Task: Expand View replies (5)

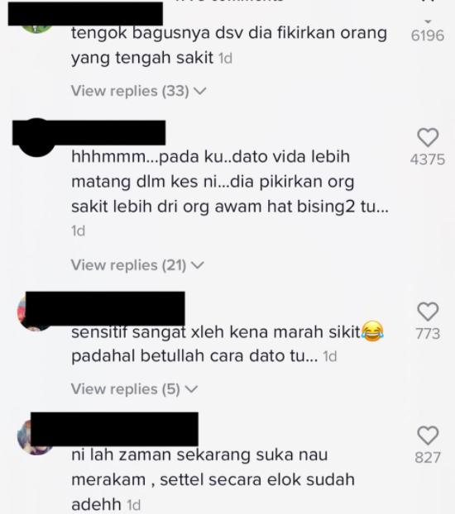Action: pyautogui.click(x=134, y=389)
